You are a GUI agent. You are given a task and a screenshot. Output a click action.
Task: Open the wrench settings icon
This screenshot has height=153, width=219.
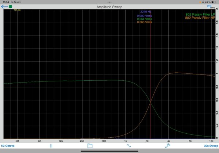[x=167, y=145]
